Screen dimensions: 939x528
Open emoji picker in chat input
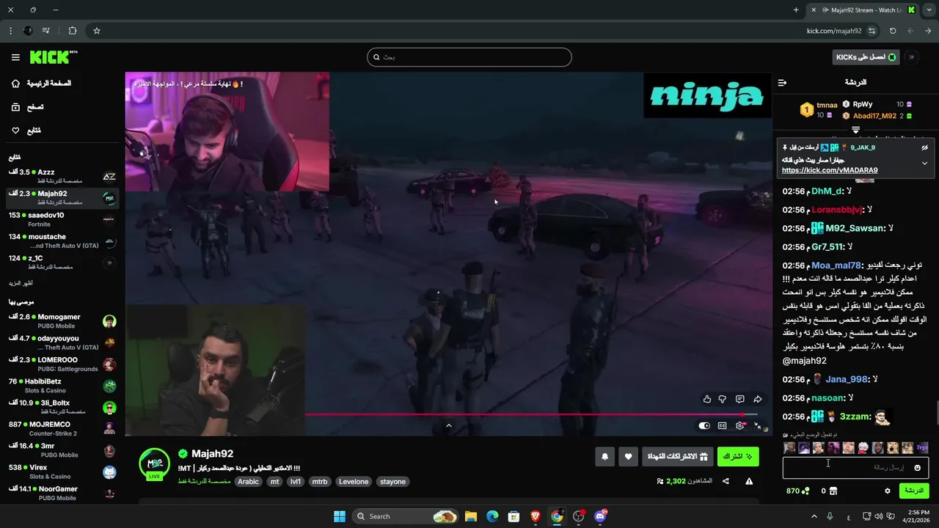[x=917, y=468]
